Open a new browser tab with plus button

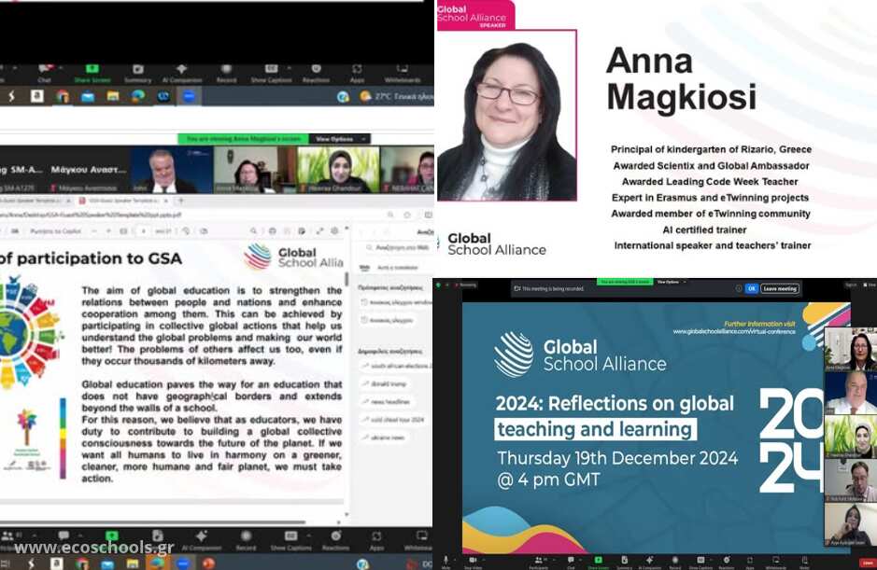tap(180, 200)
